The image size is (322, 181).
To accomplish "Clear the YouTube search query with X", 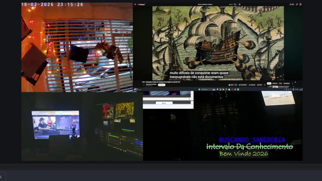I will coord(232,4).
